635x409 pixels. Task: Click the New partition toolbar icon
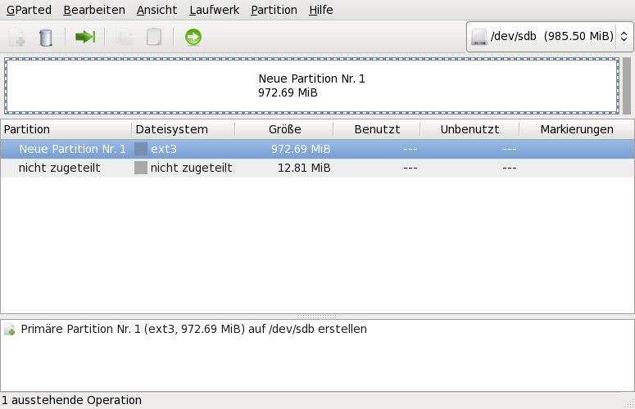pyautogui.click(x=16, y=37)
